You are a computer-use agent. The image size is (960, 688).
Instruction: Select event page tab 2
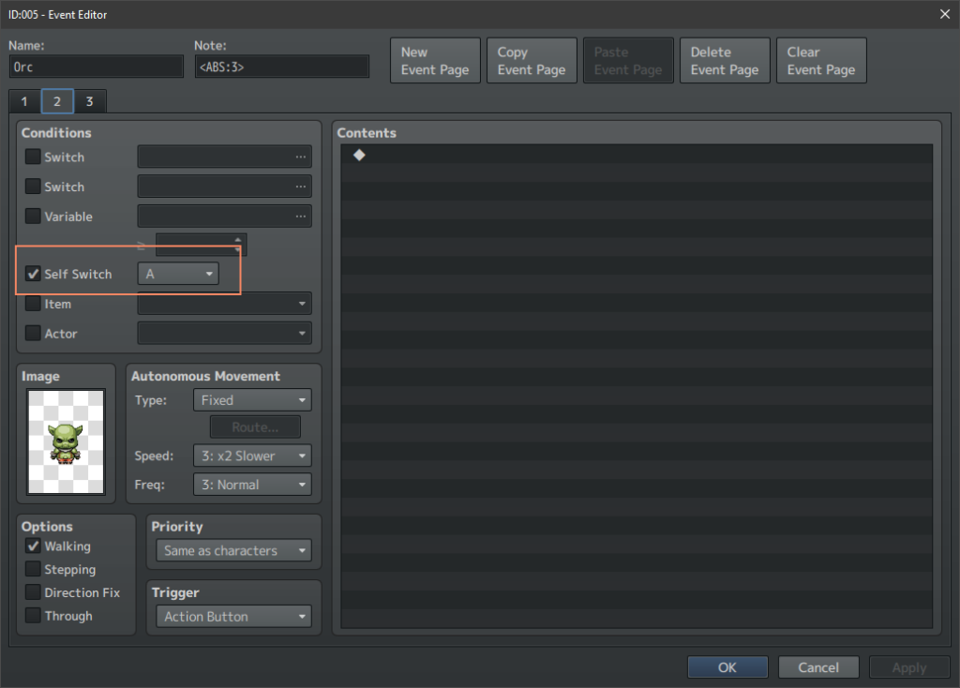pyautogui.click(x=57, y=101)
